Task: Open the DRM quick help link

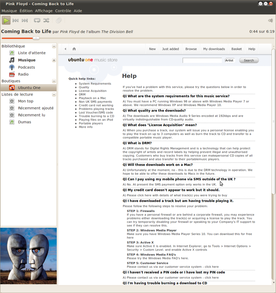Action: (x=82, y=94)
